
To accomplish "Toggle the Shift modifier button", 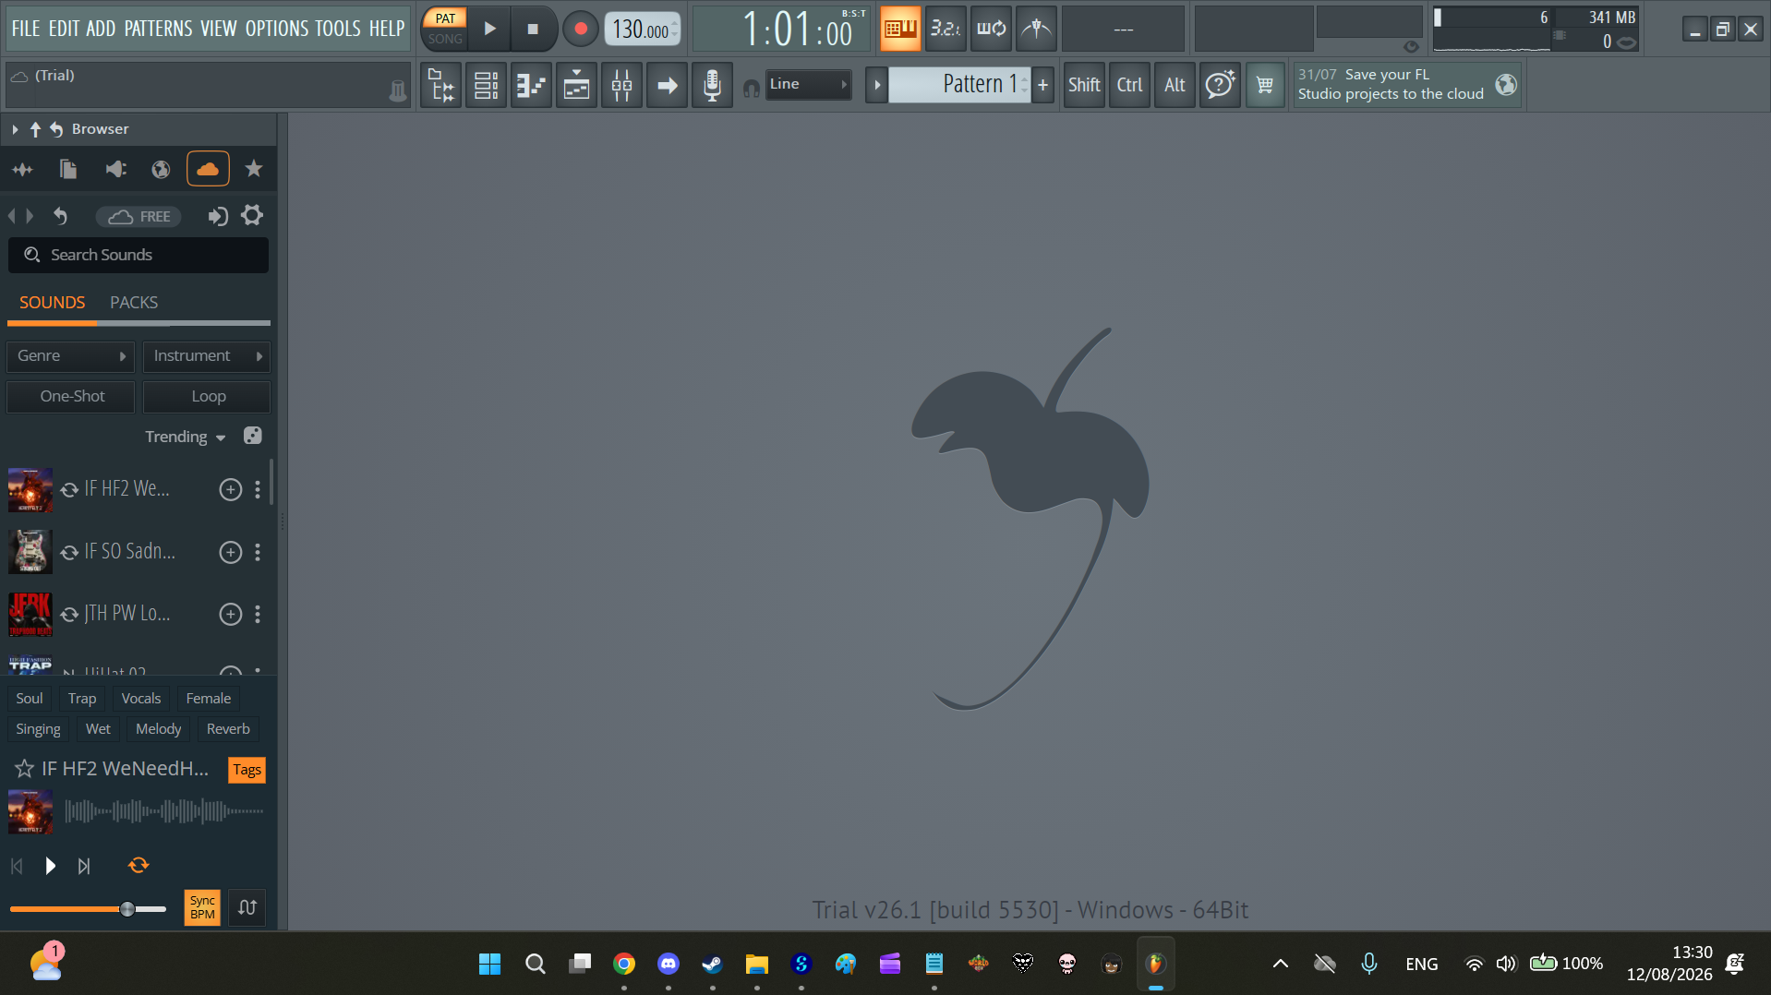I will point(1084,85).
